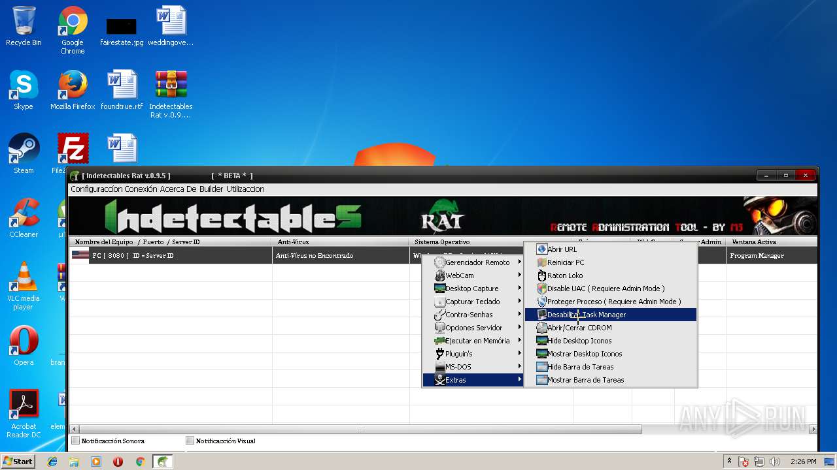Click the RAT app taskbar button

click(163, 462)
